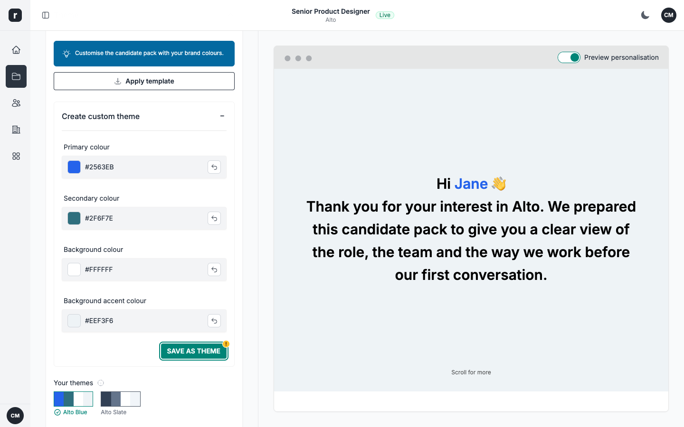Click the warning badge on Save as theme

click(226, 344)
